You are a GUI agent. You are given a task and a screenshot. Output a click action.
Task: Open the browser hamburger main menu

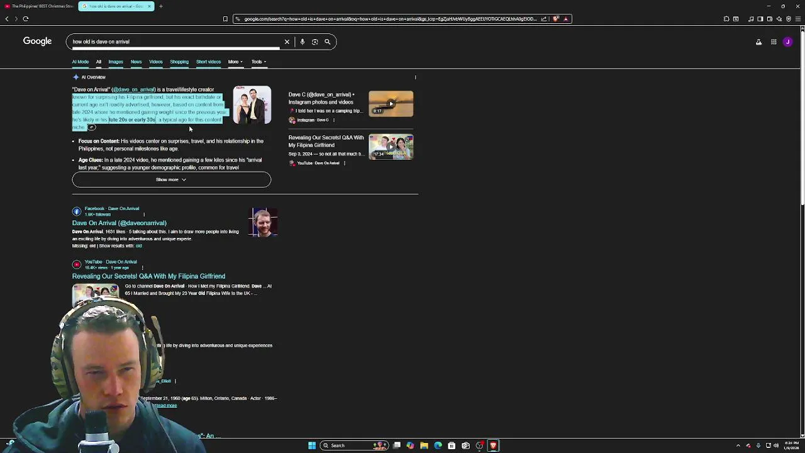799,19
